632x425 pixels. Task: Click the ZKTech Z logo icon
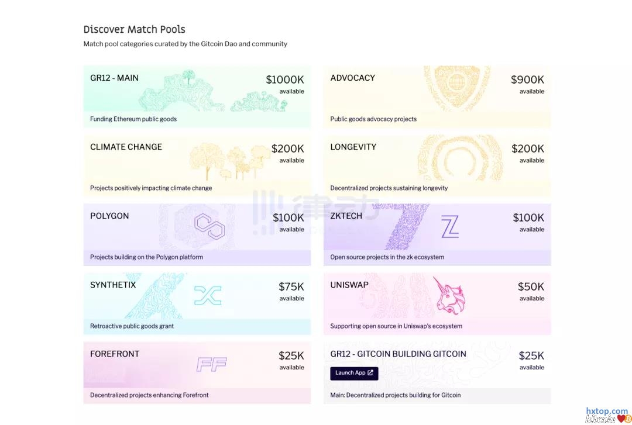pyautogui.click(x=449, y=227)
